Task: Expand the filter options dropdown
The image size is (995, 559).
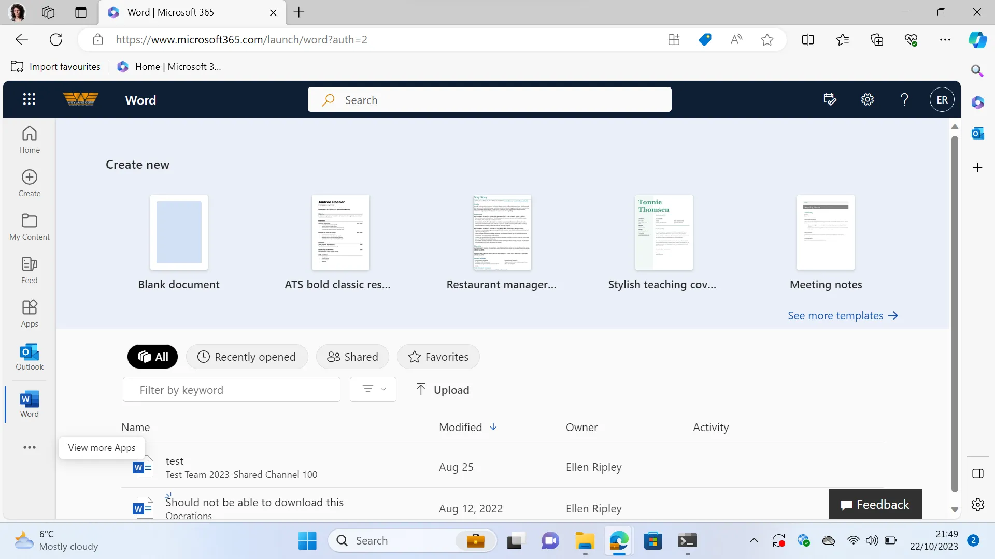Action: tap(373, 389)
